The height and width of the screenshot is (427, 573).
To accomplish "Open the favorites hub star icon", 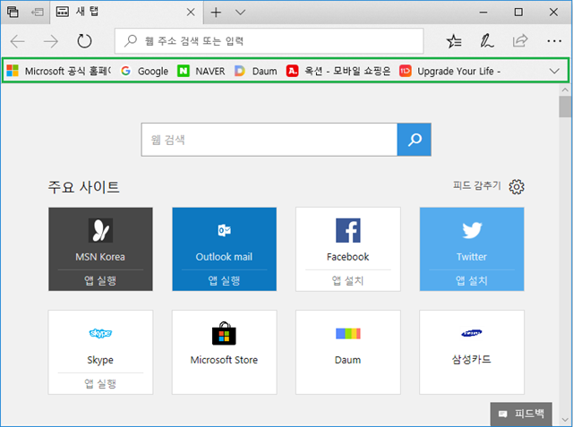I will click(454, 41).
